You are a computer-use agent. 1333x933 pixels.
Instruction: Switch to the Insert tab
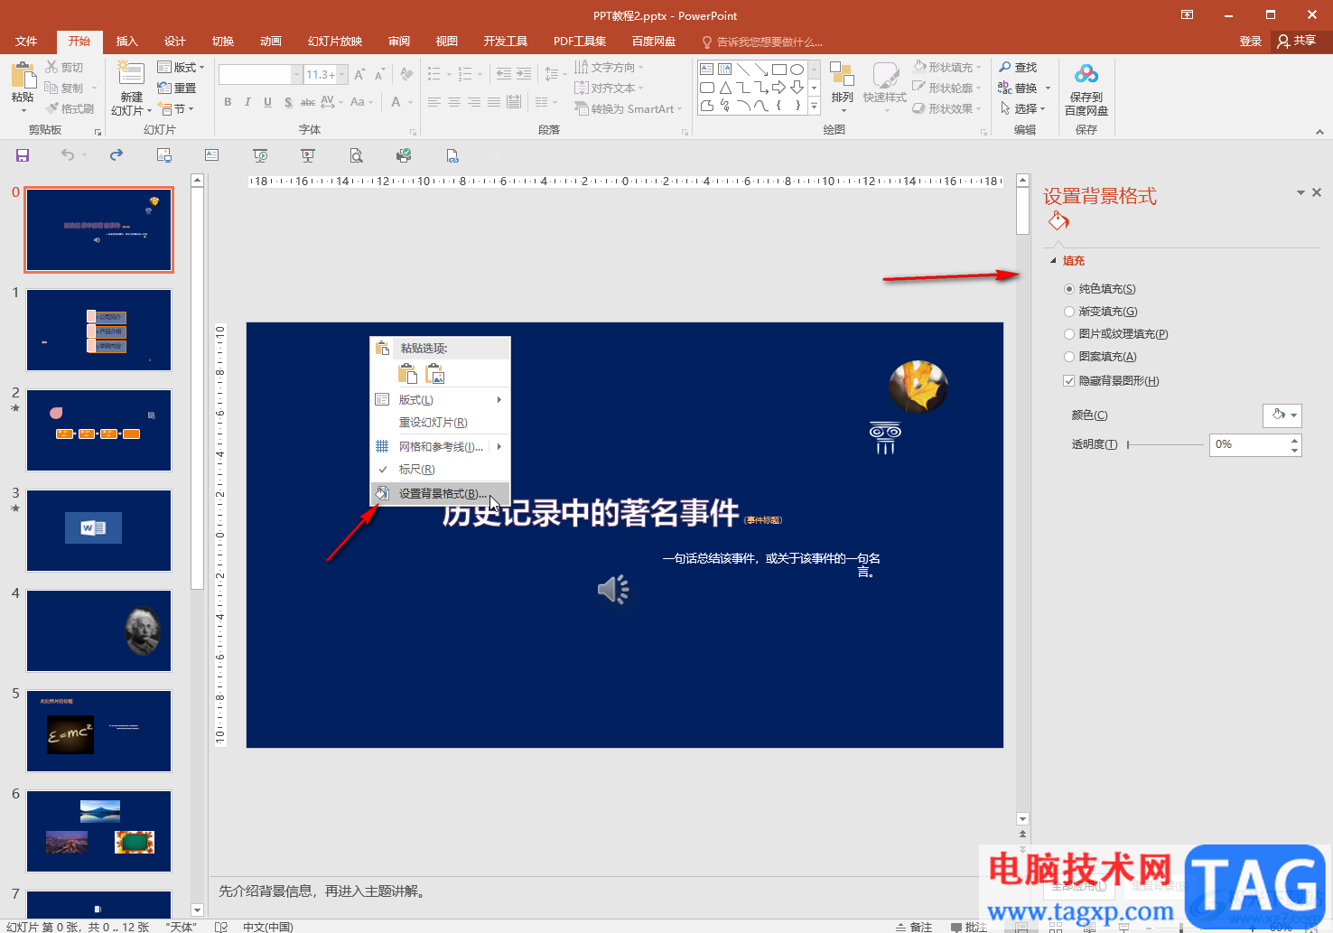click(x=126, y=42)
